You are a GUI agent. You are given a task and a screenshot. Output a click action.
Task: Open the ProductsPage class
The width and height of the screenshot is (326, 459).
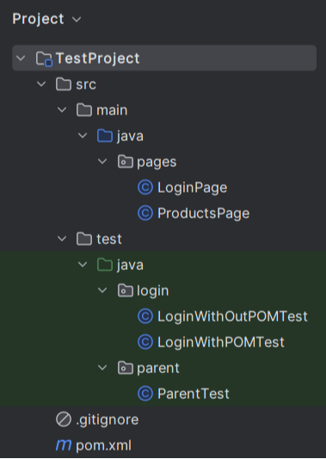(x=204, y=214)
